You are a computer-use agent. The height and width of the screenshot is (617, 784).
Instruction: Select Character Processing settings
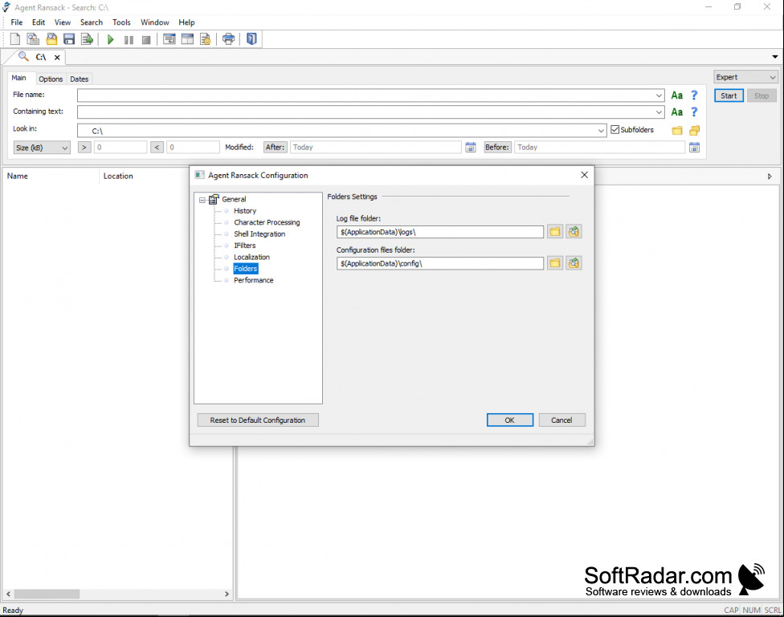click(x=267, y=222)
